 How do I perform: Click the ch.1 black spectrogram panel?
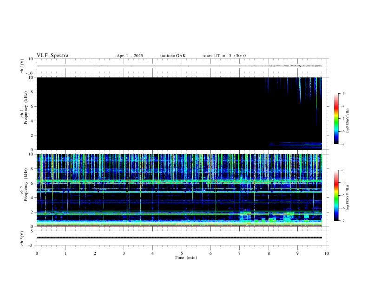tap(179, 113)
